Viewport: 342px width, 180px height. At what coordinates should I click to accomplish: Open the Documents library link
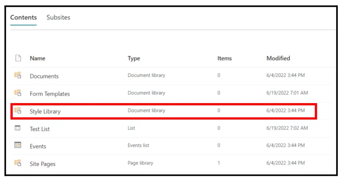pyautogui.click(x=44, y=76)
